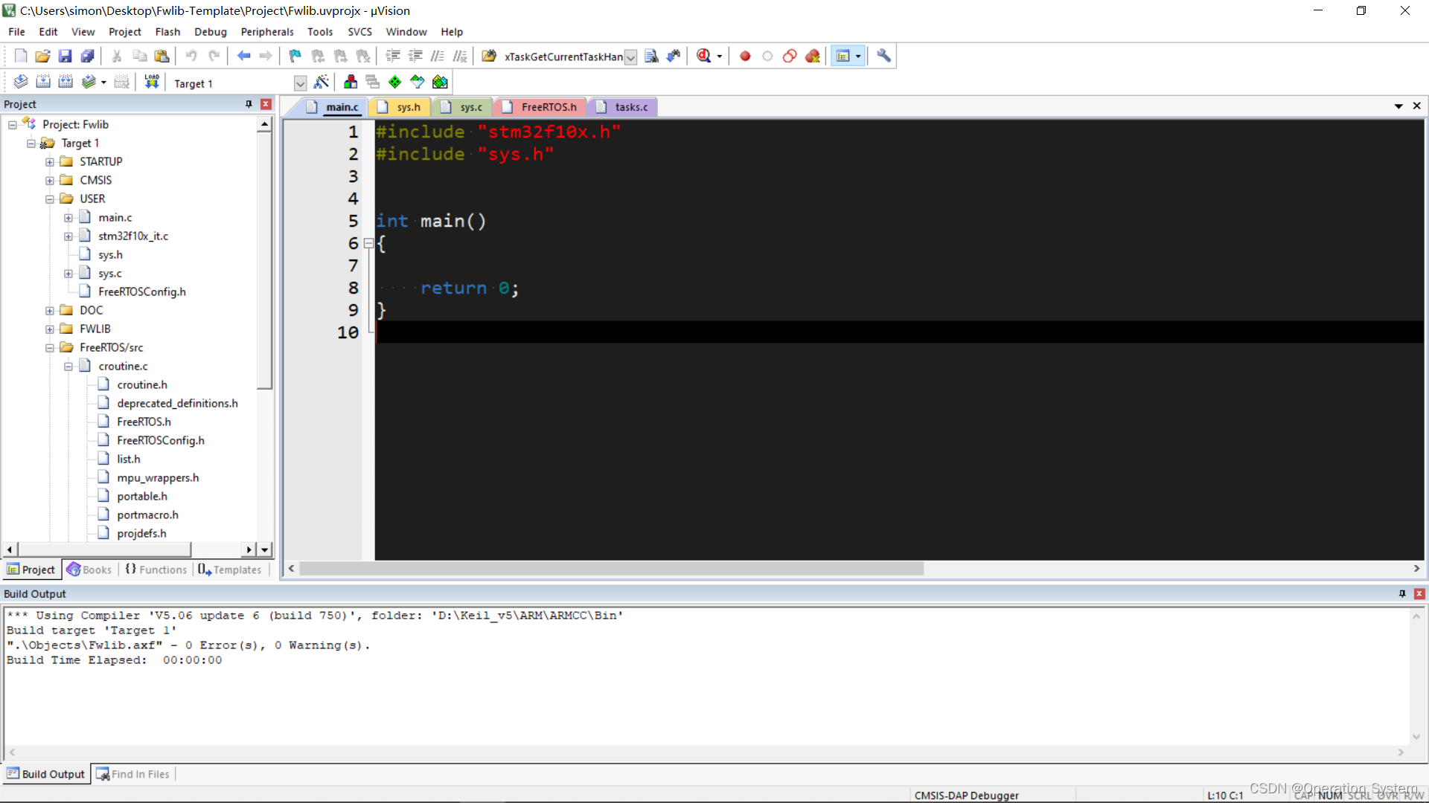Collapse the FreeRTOS/src folder
This screenshot has width=1429, height=803.
pos(50,347)
